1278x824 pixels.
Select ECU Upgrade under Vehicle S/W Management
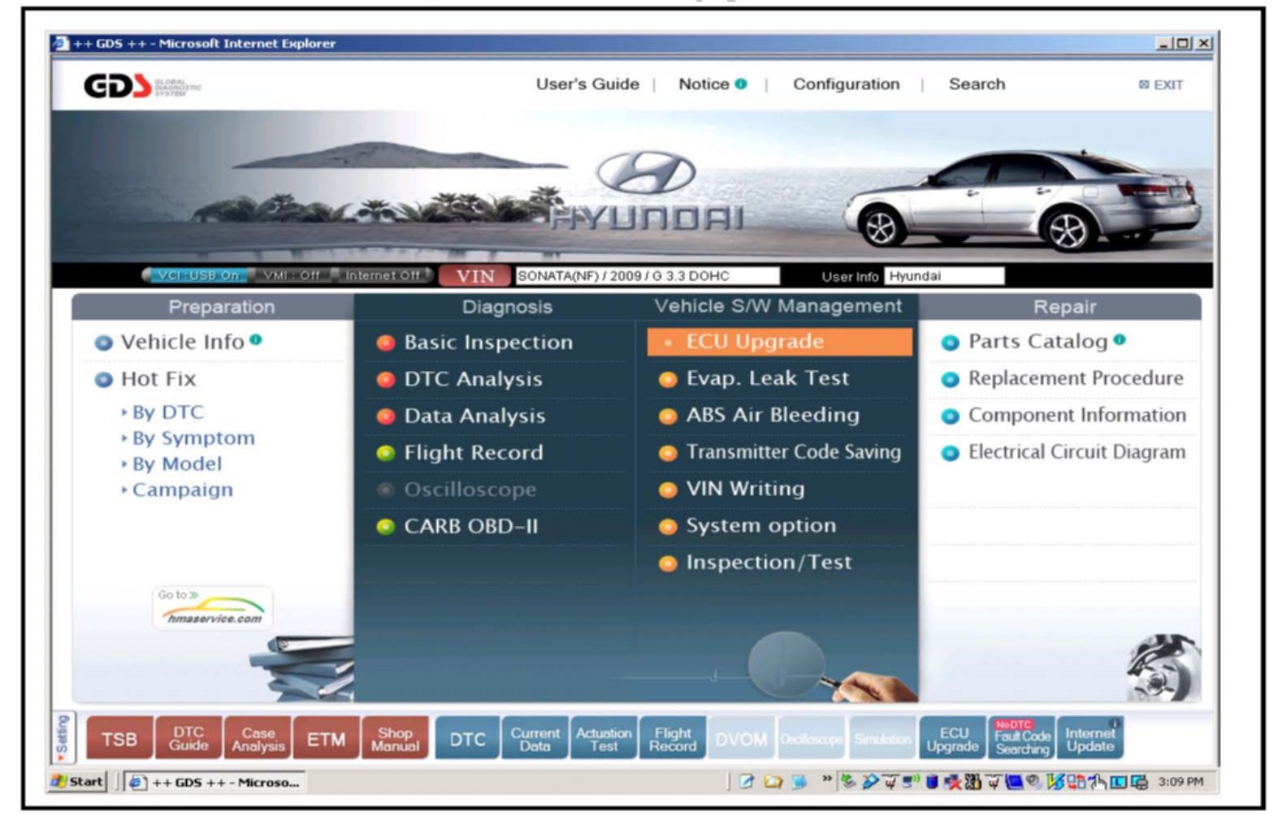[779, 342]
